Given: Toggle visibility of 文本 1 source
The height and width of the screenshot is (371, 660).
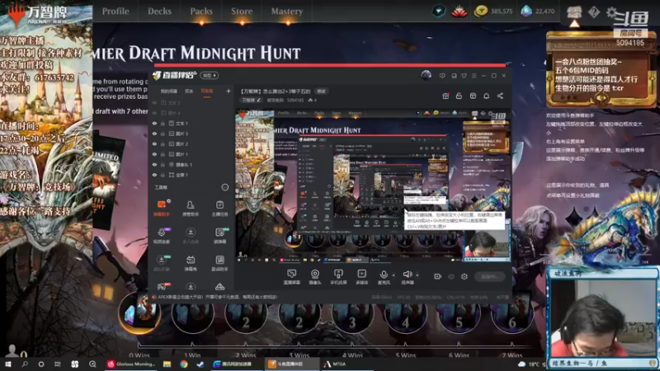Looking at the screenshot, I should [154, 123].
